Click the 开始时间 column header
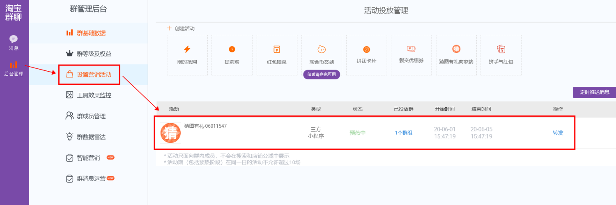 [445, 109]
